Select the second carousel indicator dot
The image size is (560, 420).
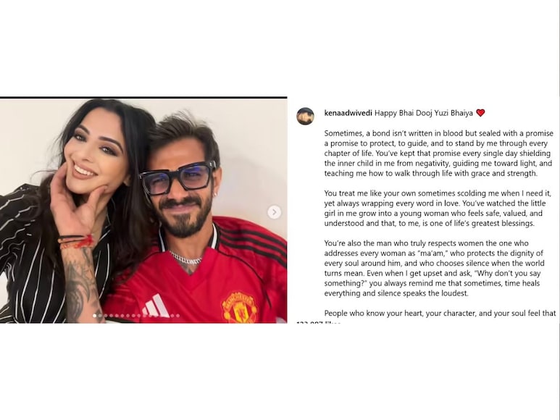coord(100,316)
